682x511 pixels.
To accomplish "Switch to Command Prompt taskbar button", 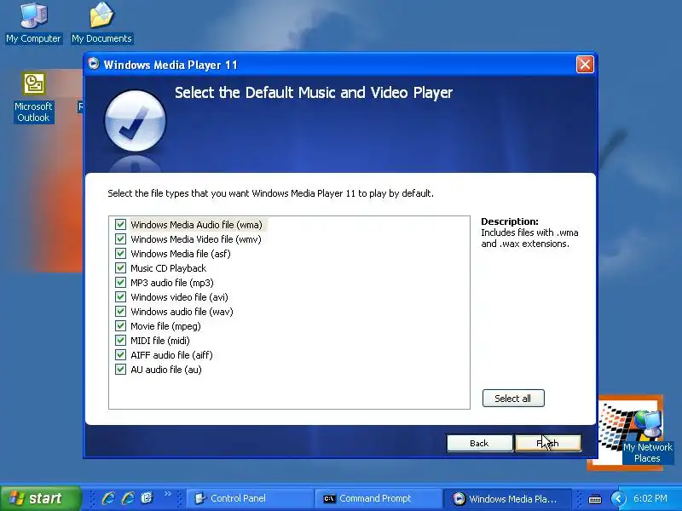I will (x=378, y=498).
